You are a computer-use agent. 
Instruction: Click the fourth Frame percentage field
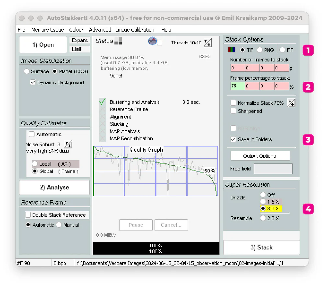point(281,86)
